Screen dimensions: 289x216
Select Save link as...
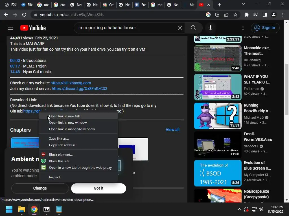[78, 138]
